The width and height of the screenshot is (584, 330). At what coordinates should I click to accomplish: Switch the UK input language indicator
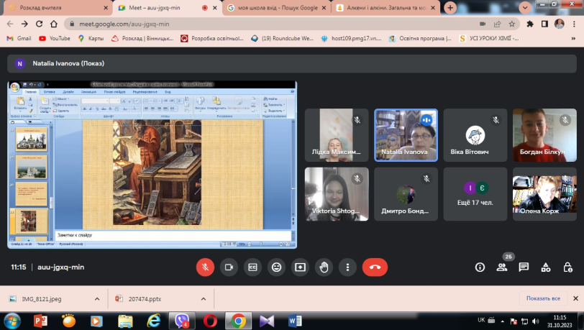point(481,320)
